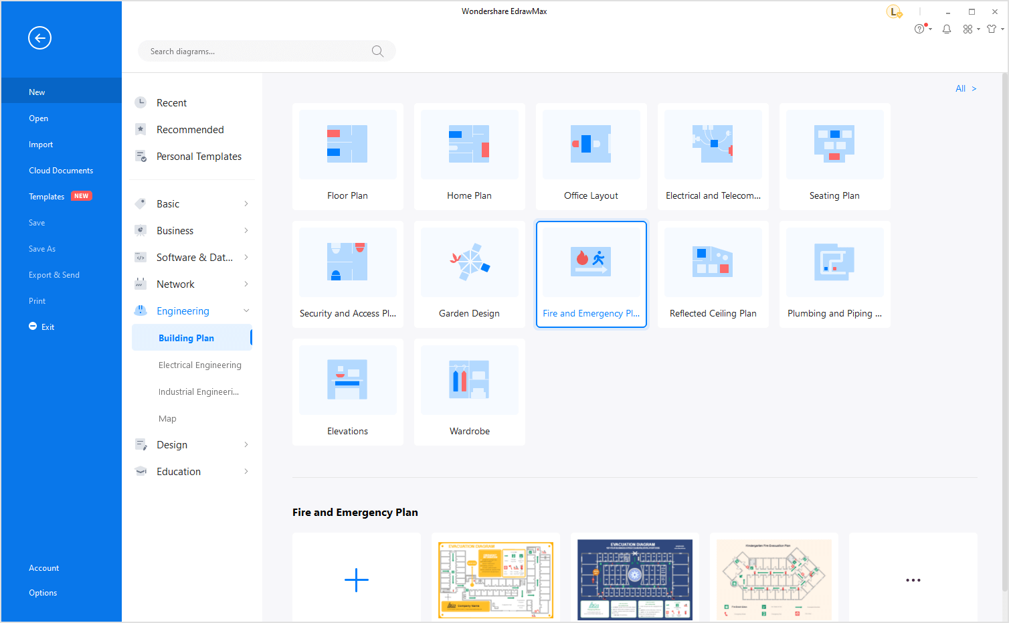Select Industrial Engineering subcategory

click(x=198, y=391)
